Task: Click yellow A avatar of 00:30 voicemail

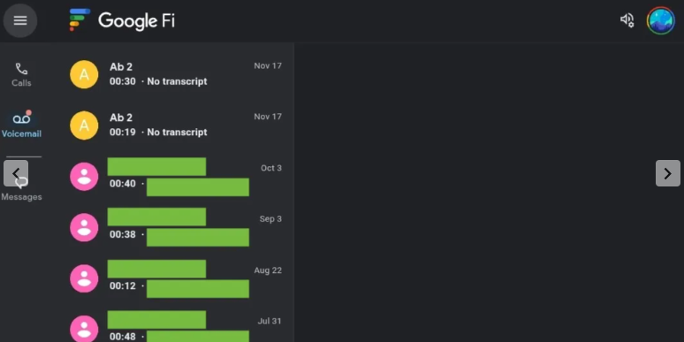Action: coord(84,74)
